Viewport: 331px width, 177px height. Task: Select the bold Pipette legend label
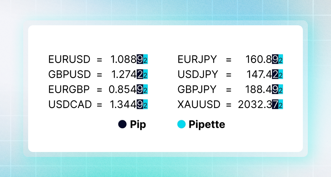point(207,125)
